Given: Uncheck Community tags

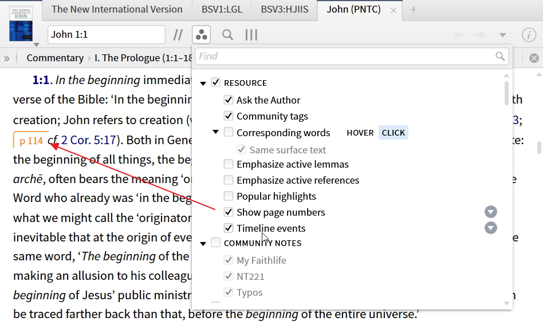Looking at the screenshot, I should pos(229,116).
